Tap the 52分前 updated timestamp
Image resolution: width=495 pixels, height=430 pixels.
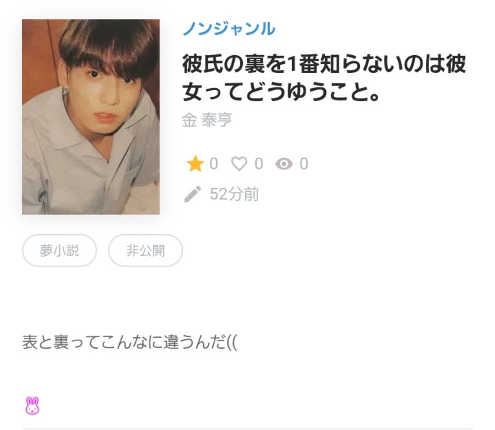point(234,194)
